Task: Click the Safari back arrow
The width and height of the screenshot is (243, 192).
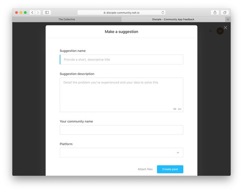Action: tap(32, 13)
